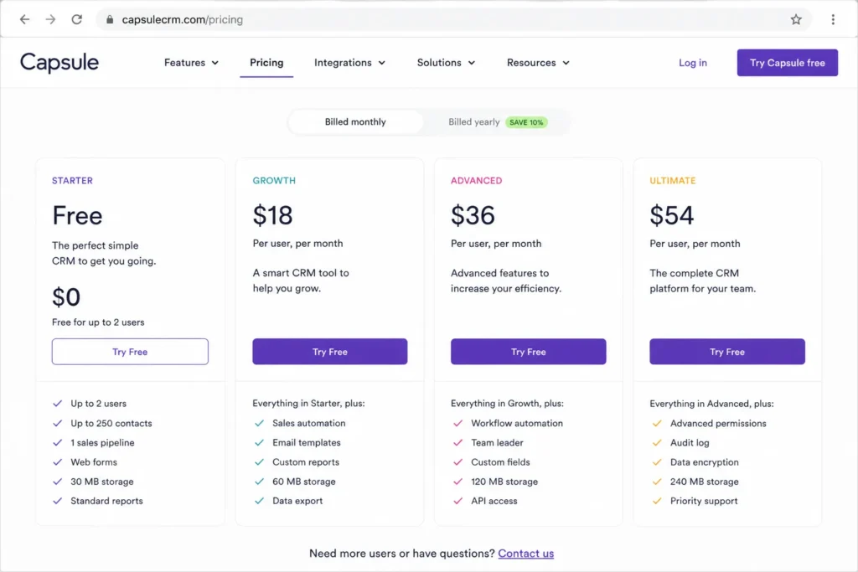This screenshot has height=572, width=858.
Task: Click 'Team leader' feature text
Action: tap(497, 443)
